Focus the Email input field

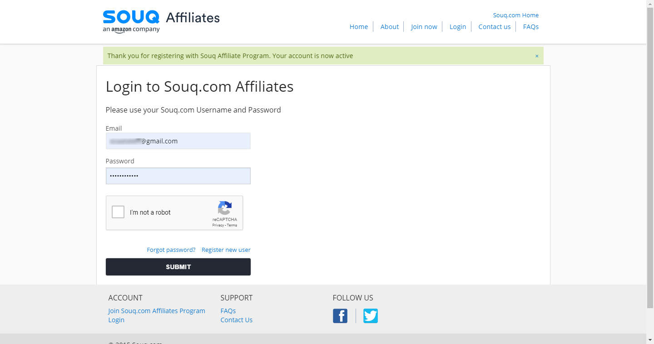(x=178, y=141)
